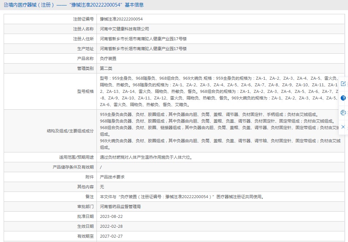Viewport: 348px width, 242px height.
Task: Click the 适用范围/预期用途 label
Action: [x=76, y=158]
